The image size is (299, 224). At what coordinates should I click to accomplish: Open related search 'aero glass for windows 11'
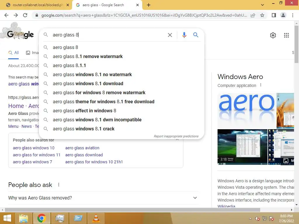tap(36, 155)
